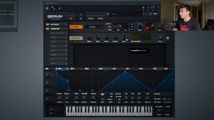This screenshot has height=120, width=214.
Task: Enable Phaser effect in FX list
Action: point(47,42)
